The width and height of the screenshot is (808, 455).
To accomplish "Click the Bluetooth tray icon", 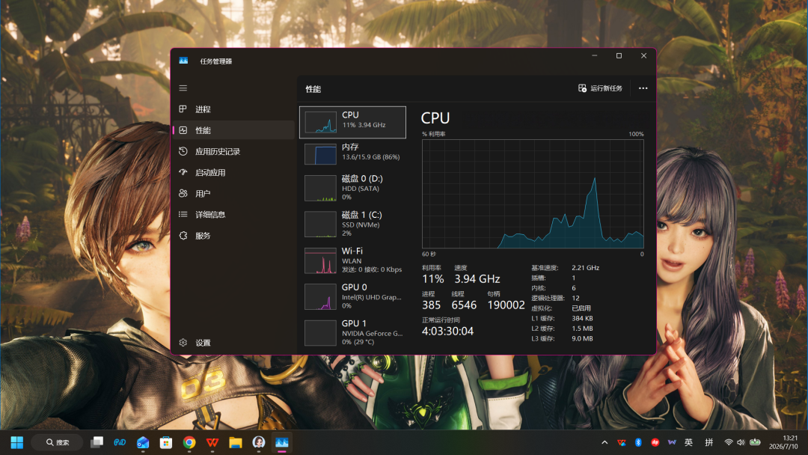I will coord(638,442).
